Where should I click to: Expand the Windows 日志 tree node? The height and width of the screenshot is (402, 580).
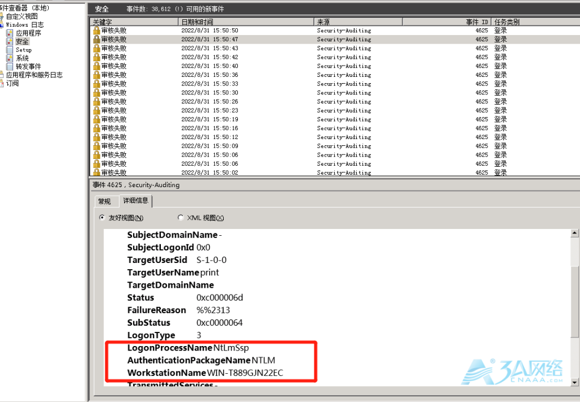(25, 25)
